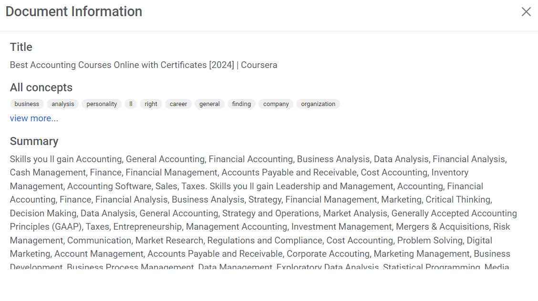Choose the 'company' concept chip
Screen dimensions: 538x301
coord(276,104)
